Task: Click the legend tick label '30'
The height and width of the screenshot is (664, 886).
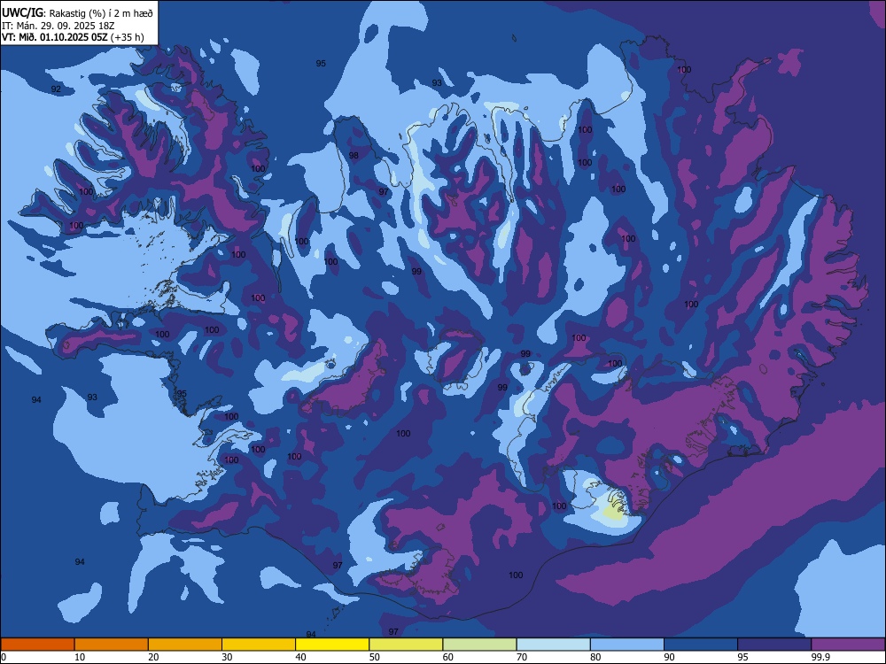Action: coord(227,657)
